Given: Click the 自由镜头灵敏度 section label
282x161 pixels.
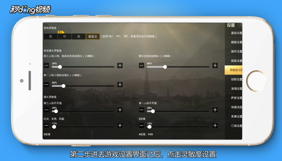Looking at the screenshot, I should [52, 51].
